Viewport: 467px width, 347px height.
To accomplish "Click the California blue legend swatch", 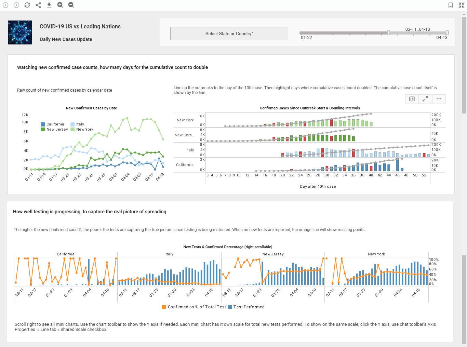I will click(x=43, y=124).
